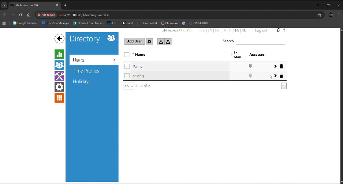Delete the user Fanny with trash icon
The width and height of the screenshot is (343, 184).
point(281,66)
